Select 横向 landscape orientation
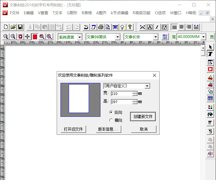 coord(111,120)
